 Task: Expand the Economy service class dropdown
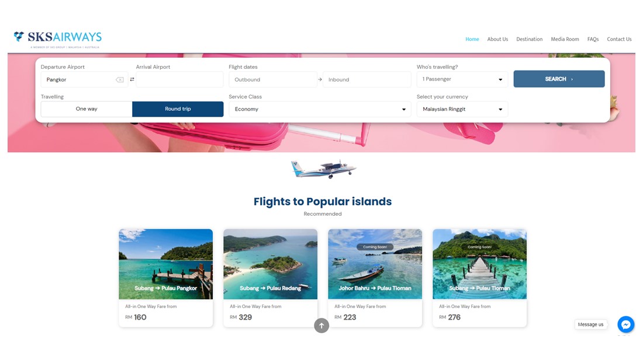[x=320, y=109]
